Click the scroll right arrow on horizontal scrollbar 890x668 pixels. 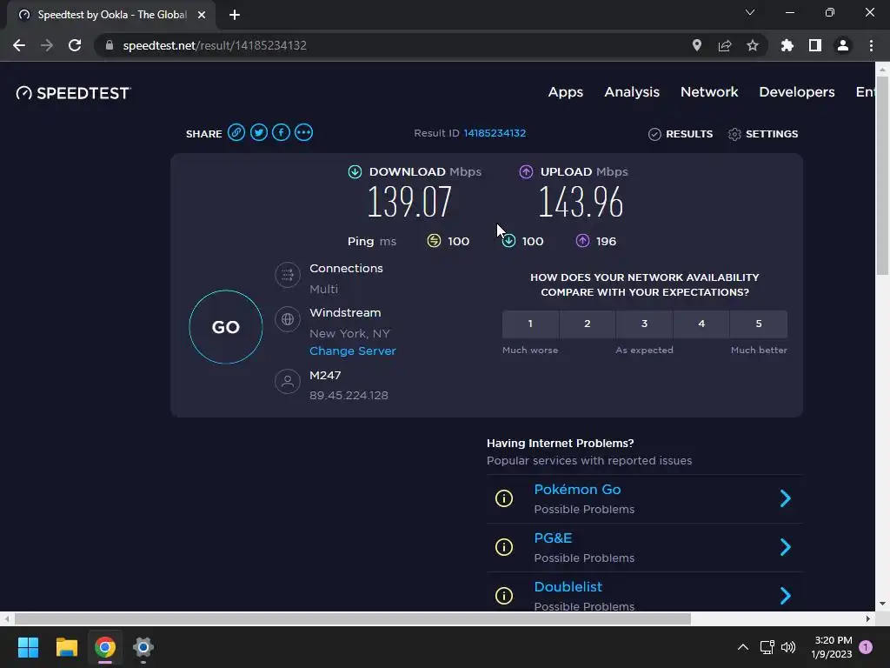[868, 618]
